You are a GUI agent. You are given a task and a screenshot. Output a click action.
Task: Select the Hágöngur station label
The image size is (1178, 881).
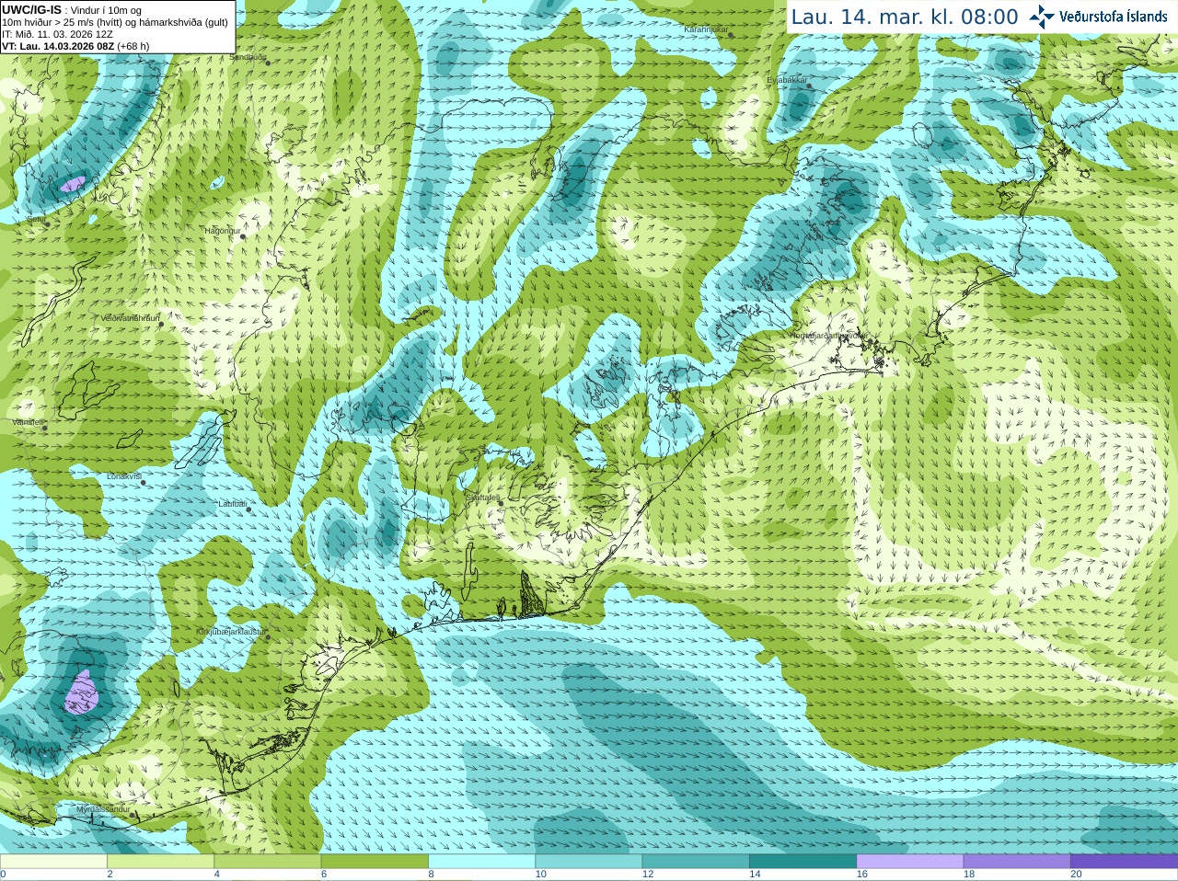[x=223, y=231]
